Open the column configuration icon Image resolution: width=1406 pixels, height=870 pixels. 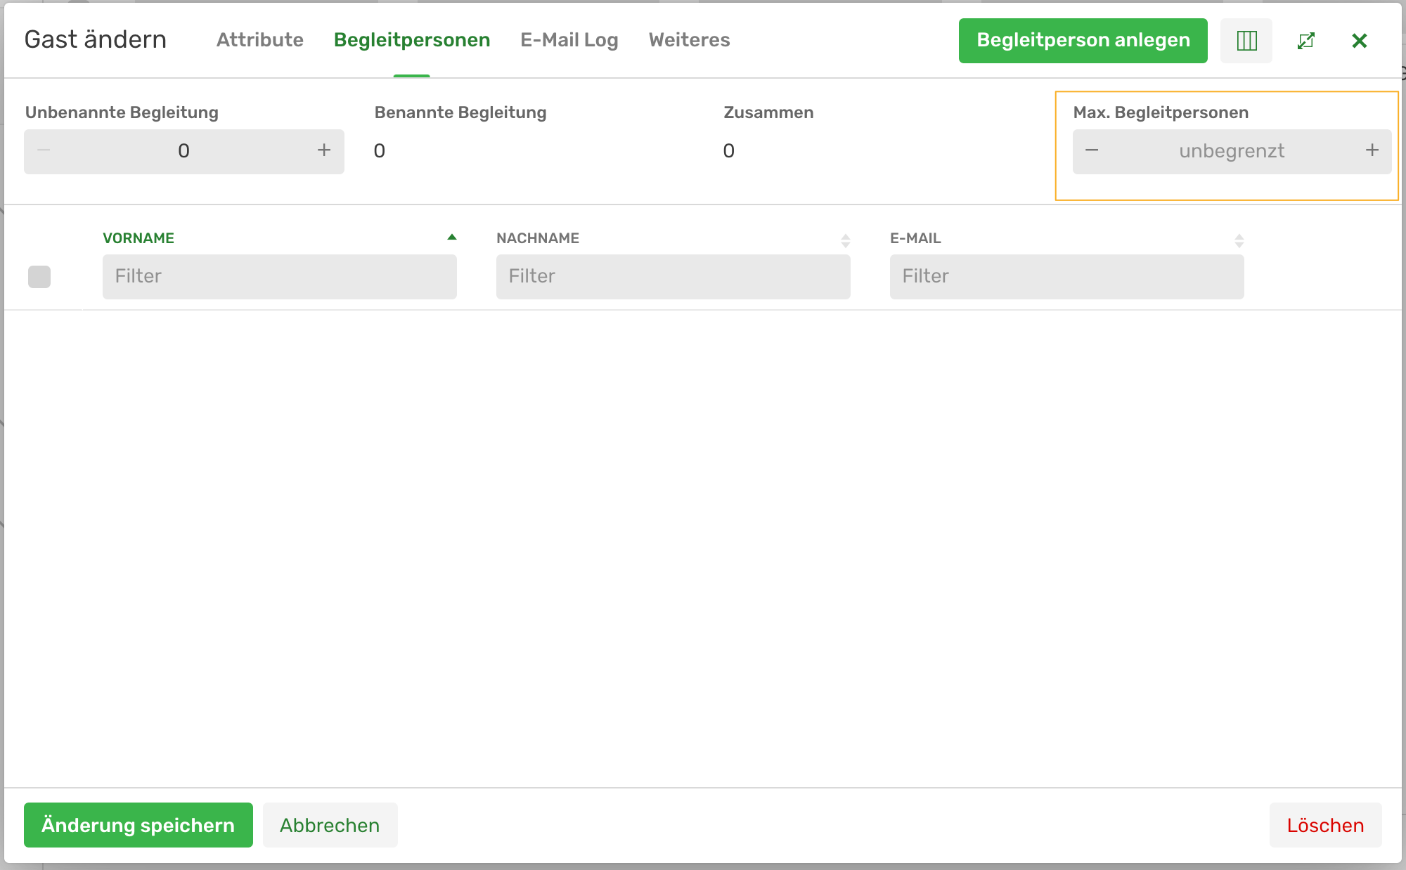1246,41
